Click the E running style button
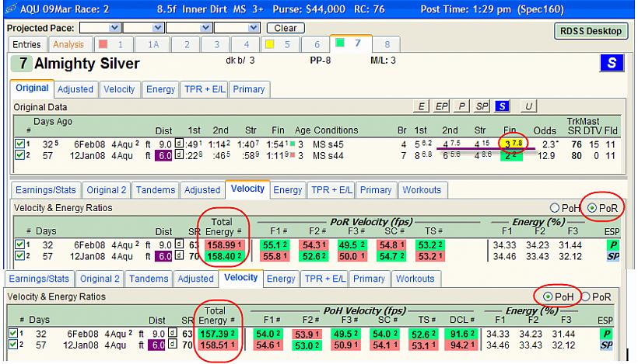Screen dimensions: 638x364 pyautogui.click(x=421, y=106)
